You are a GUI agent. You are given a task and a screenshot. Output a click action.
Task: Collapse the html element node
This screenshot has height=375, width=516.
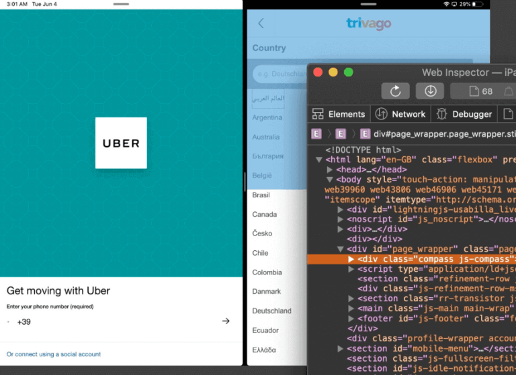[318, 160]
